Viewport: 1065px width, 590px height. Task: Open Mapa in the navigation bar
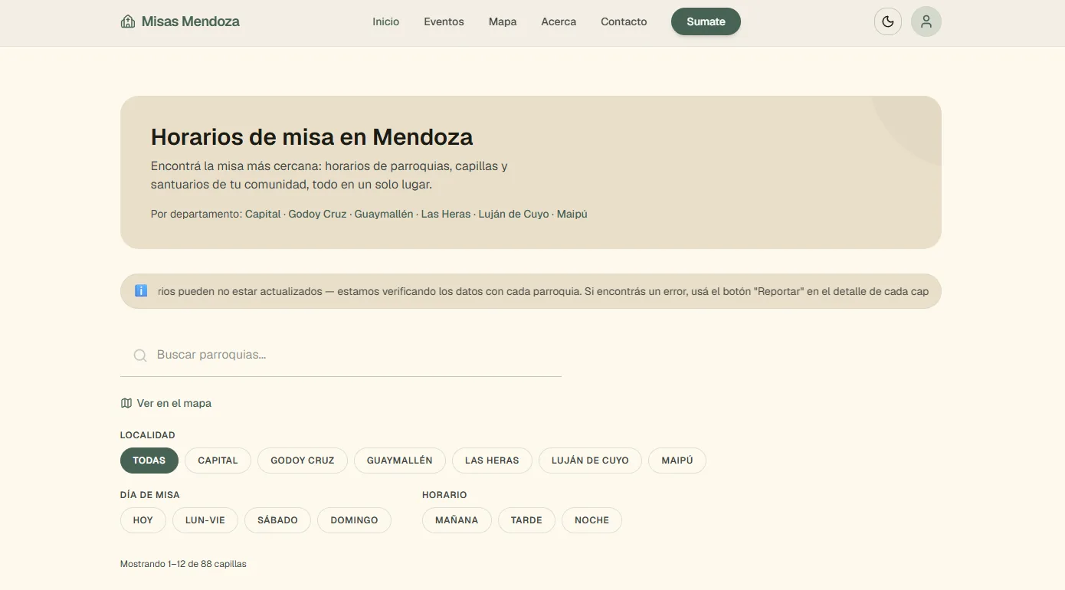pos(503,21)
